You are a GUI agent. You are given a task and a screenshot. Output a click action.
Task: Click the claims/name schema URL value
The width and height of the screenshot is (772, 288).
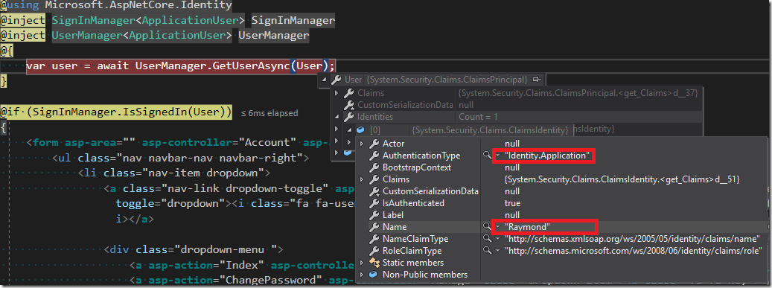tap(632, 239)
